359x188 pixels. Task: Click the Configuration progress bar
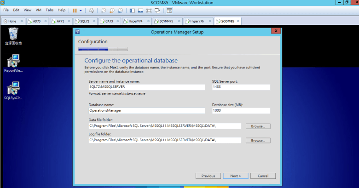click(103, 49)
